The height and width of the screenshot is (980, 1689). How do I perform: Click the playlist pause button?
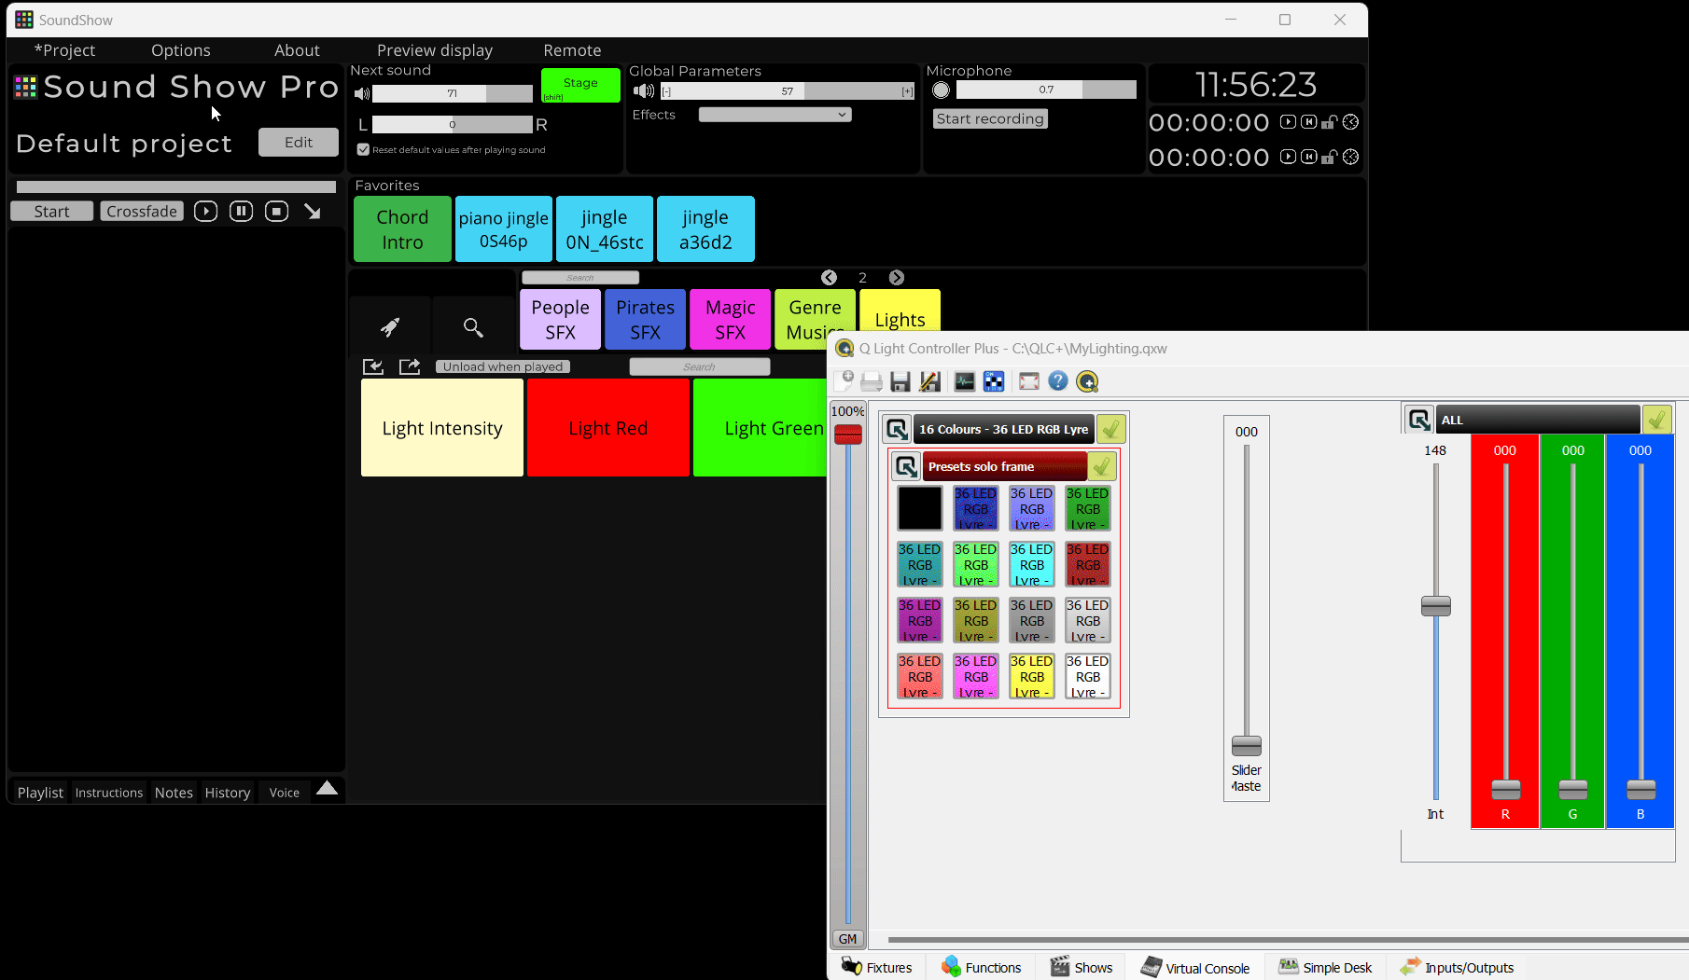[241, 212]
